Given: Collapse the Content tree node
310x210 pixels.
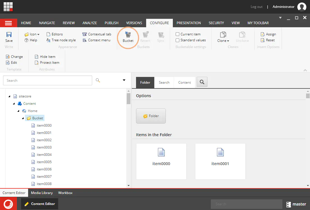Looking at the screenshot, I should [x=14, y=104].
